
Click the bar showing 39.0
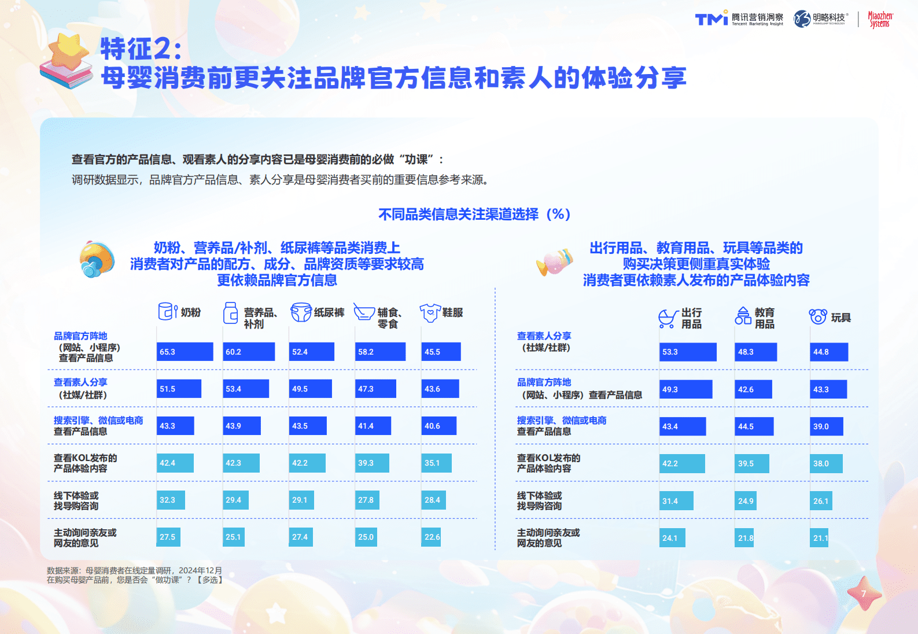pyautogui.click(x=827, y=426)
